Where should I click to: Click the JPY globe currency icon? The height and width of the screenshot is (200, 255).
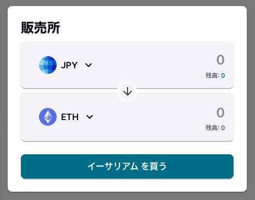48,65
